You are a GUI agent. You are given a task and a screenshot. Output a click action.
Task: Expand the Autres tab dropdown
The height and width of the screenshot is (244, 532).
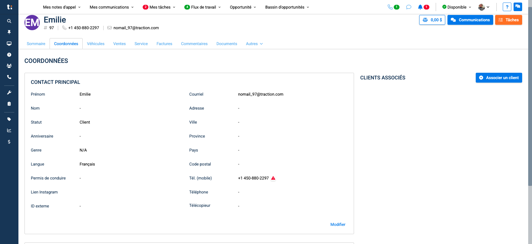tap(254, 44)
